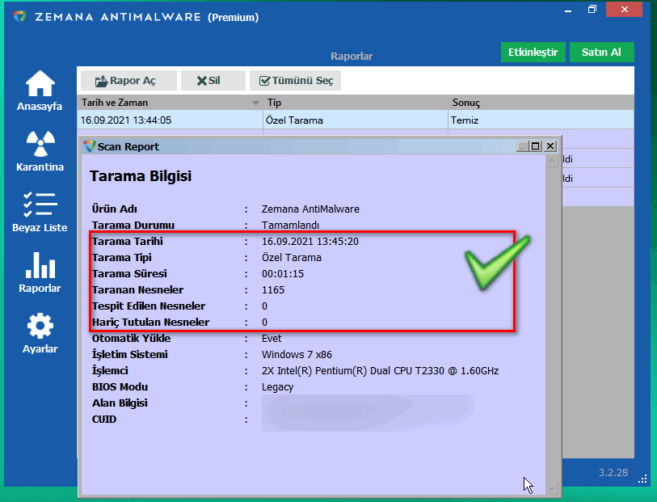Click the Zemana AntiMalware product name value

310,209
